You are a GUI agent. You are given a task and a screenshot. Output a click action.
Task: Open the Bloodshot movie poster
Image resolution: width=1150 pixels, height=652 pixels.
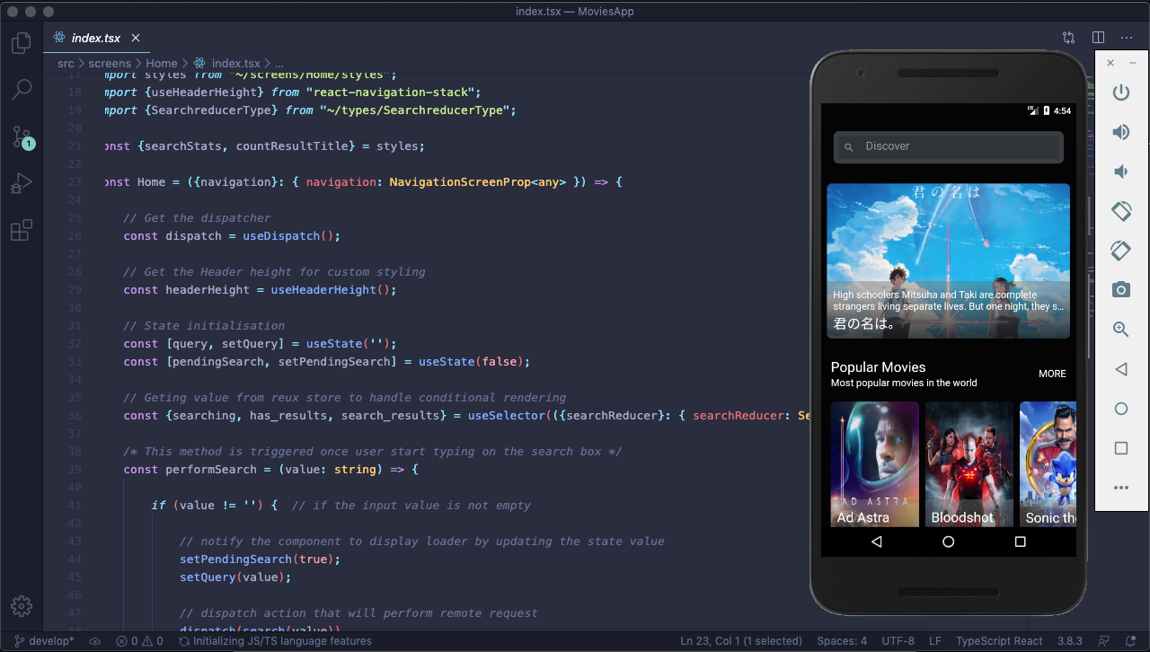pyautogui.click(x=969, y=463)
